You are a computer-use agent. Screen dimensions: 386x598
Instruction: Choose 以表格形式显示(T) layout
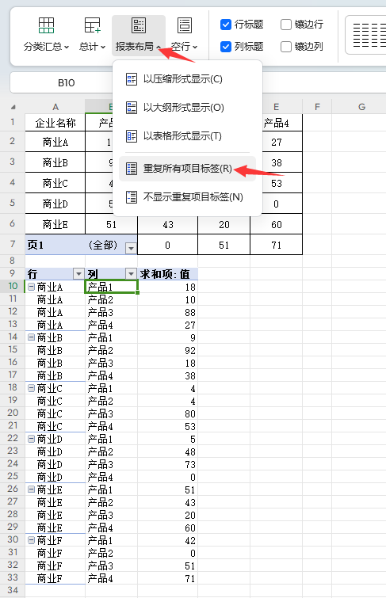[187, 136]
